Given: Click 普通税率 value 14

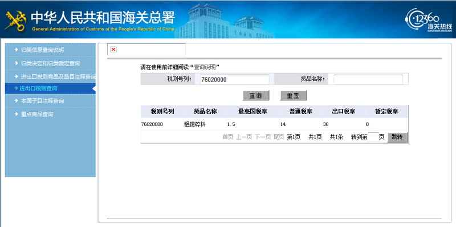Looking at the screenshot, I should pyautogui.click(x=283, y=124).
